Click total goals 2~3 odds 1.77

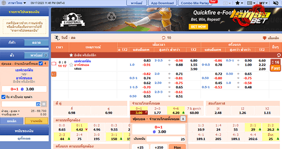coord(157,113)
